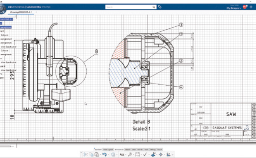
Task: Open the Tools tab in action bar
Action: [x=146, y=150]
